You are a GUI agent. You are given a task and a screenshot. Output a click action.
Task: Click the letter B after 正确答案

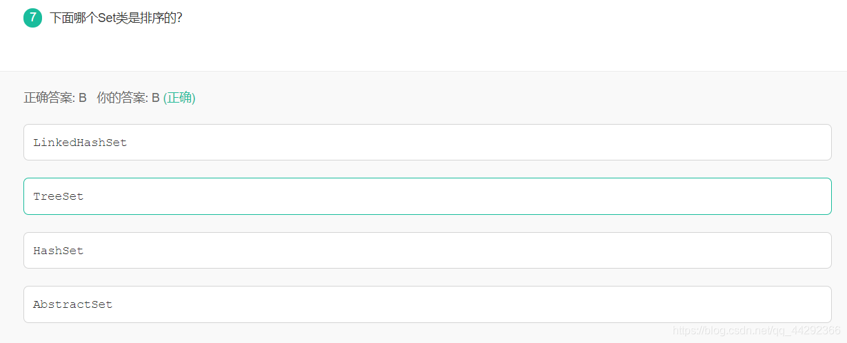(x=83, y=98)
